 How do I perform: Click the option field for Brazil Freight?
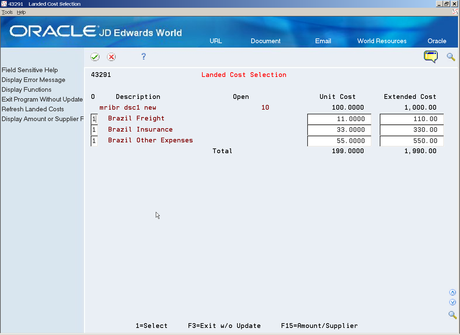click(x=94, y=119)
